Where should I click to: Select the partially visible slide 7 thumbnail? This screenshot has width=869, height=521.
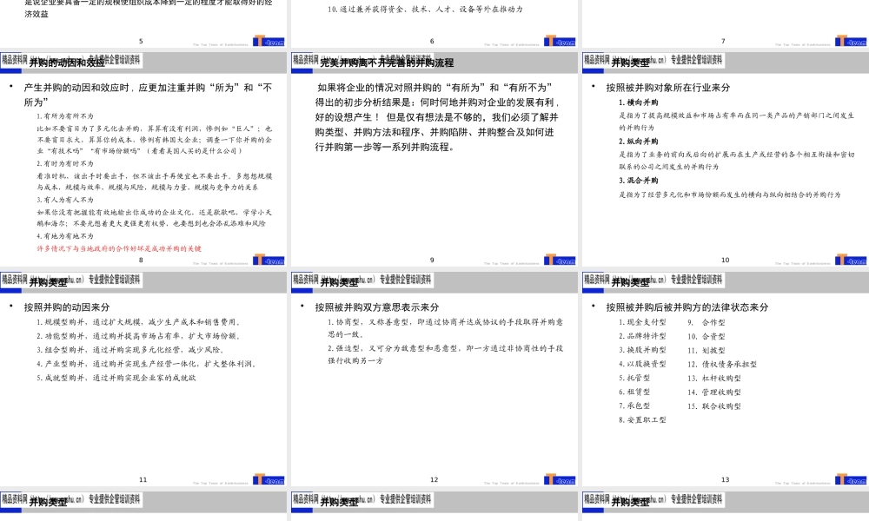coord(726,23)
